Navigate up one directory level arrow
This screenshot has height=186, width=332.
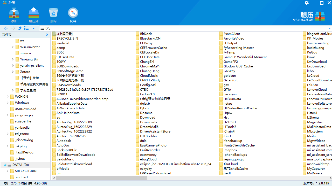pos(20,28)
